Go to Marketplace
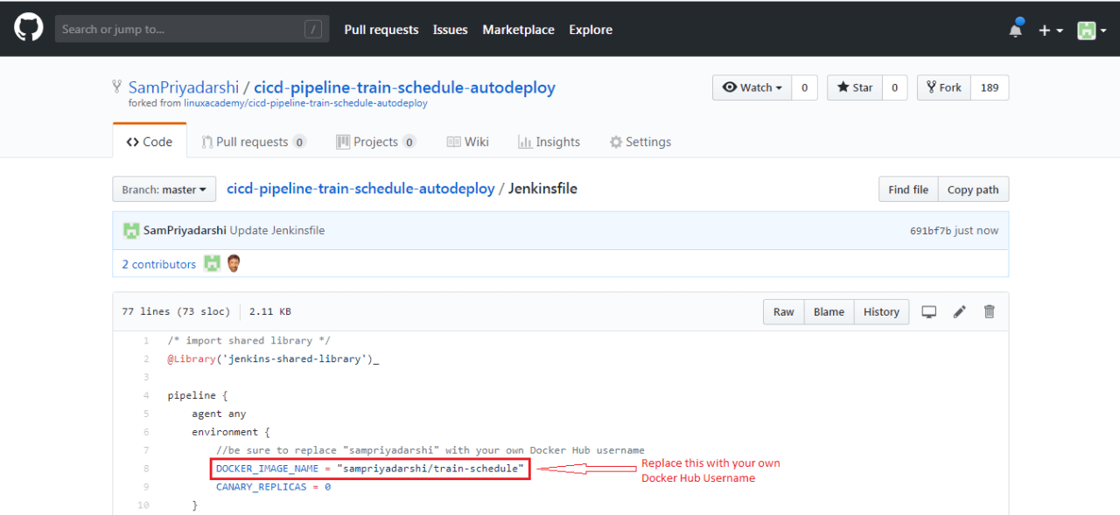1120x515 pixels. coord(518,30)
